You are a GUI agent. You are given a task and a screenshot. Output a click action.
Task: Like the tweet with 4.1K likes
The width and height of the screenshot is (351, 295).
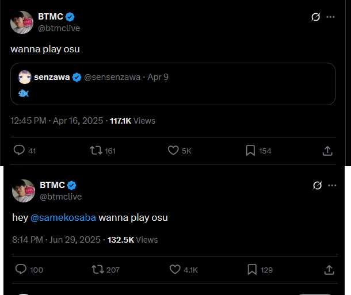[x=175, y=269]
